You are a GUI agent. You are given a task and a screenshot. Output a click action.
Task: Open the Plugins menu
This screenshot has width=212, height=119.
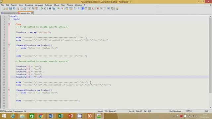click(70, 5)
